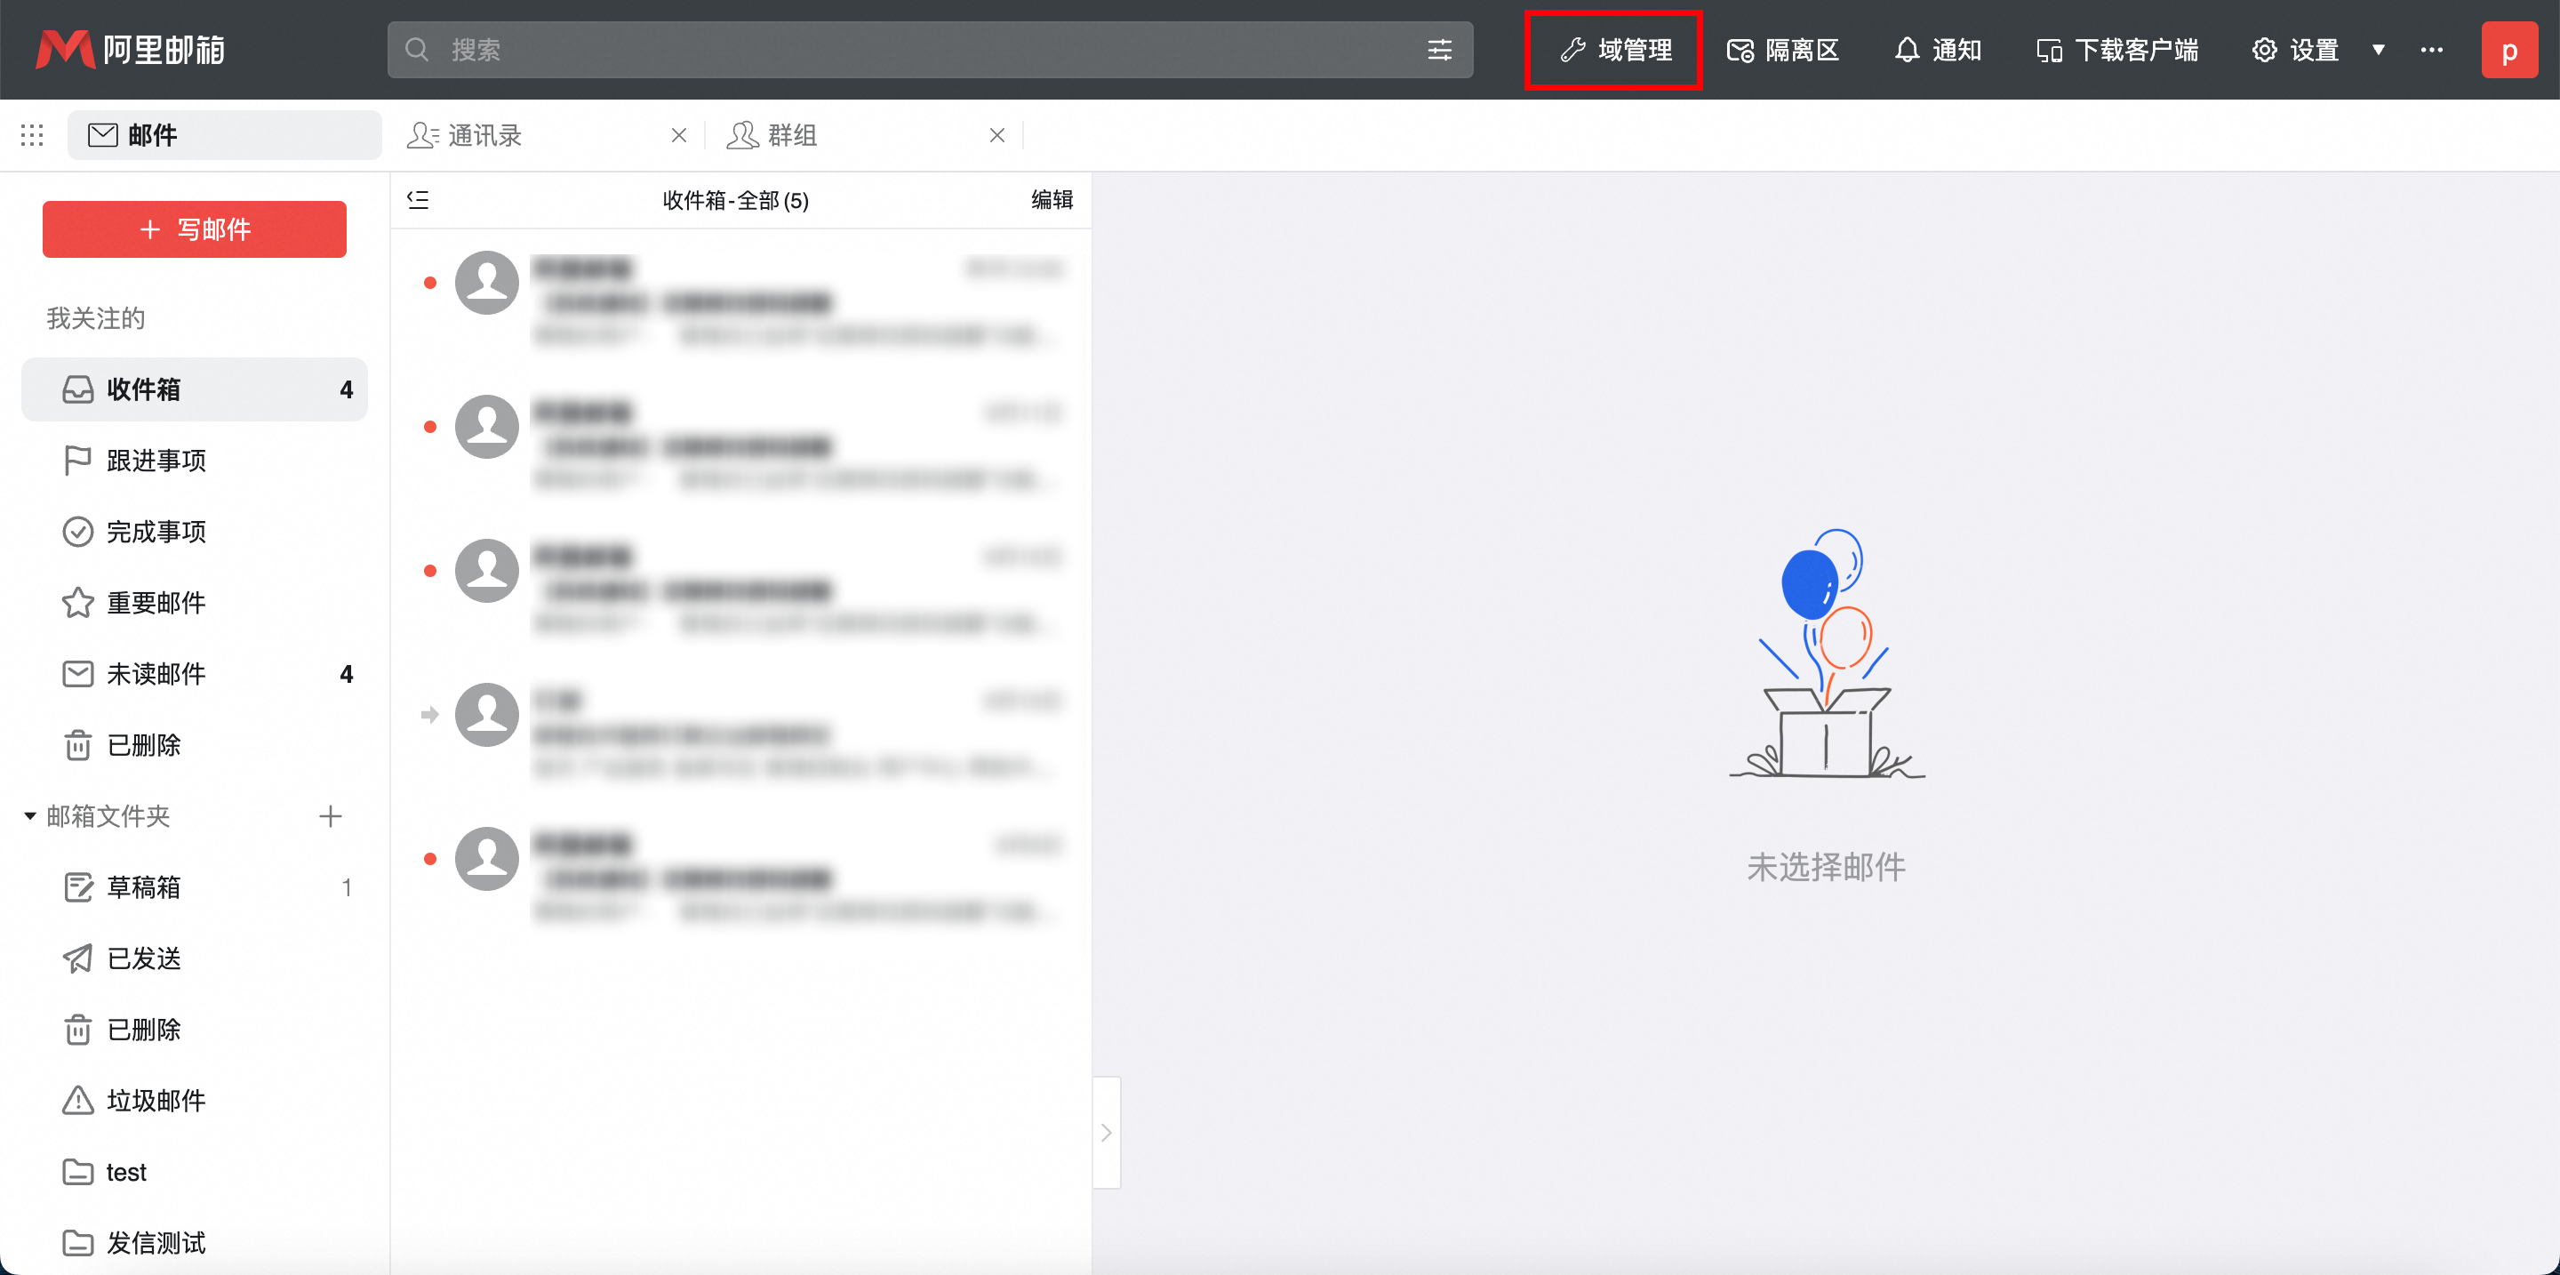Click the more options ellipsis icon

2432,50
